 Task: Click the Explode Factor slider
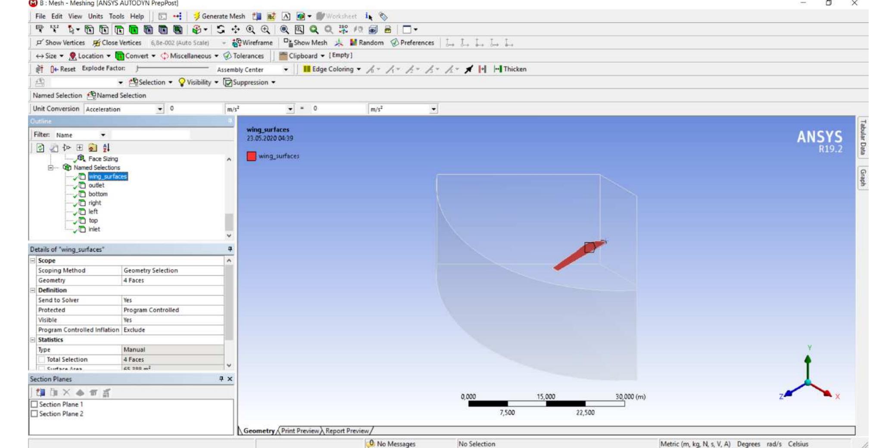172,68
